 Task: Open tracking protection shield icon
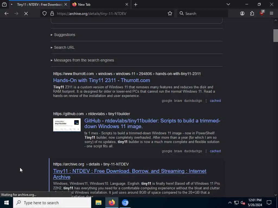point(45,14)
